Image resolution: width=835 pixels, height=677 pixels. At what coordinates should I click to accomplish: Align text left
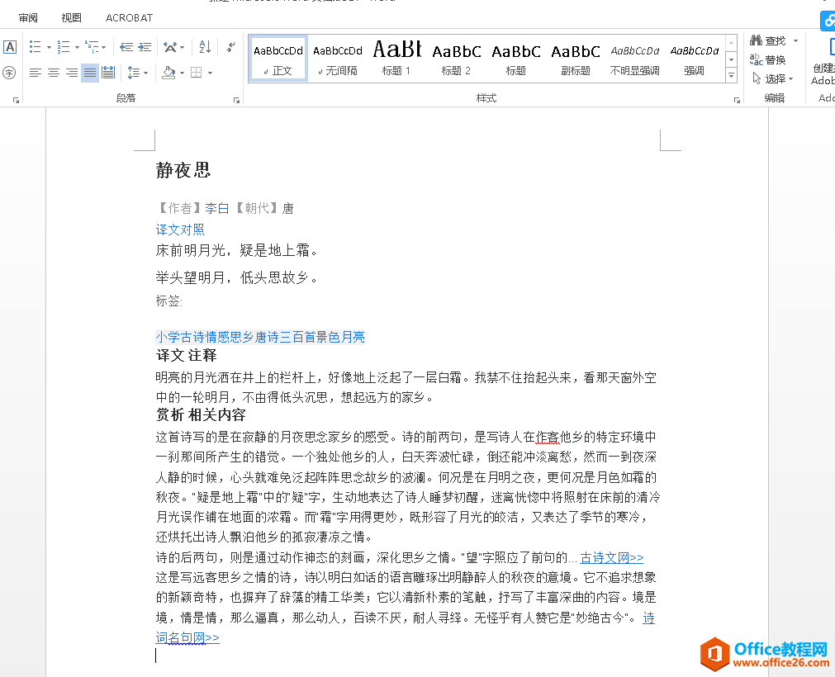pyautogui.click(x=36, y=73)
